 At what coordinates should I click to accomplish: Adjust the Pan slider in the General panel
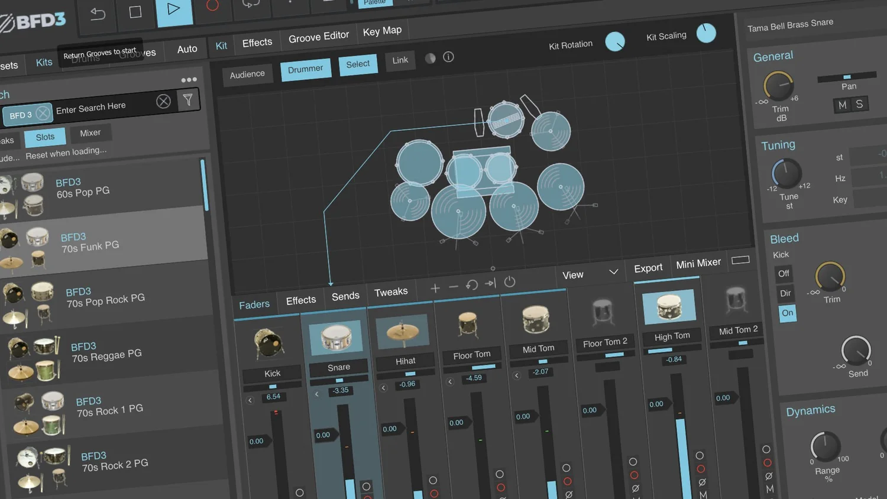point(847,77)
